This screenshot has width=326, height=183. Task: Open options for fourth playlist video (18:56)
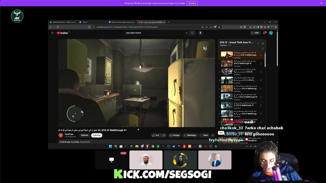[x=261, y=80]
